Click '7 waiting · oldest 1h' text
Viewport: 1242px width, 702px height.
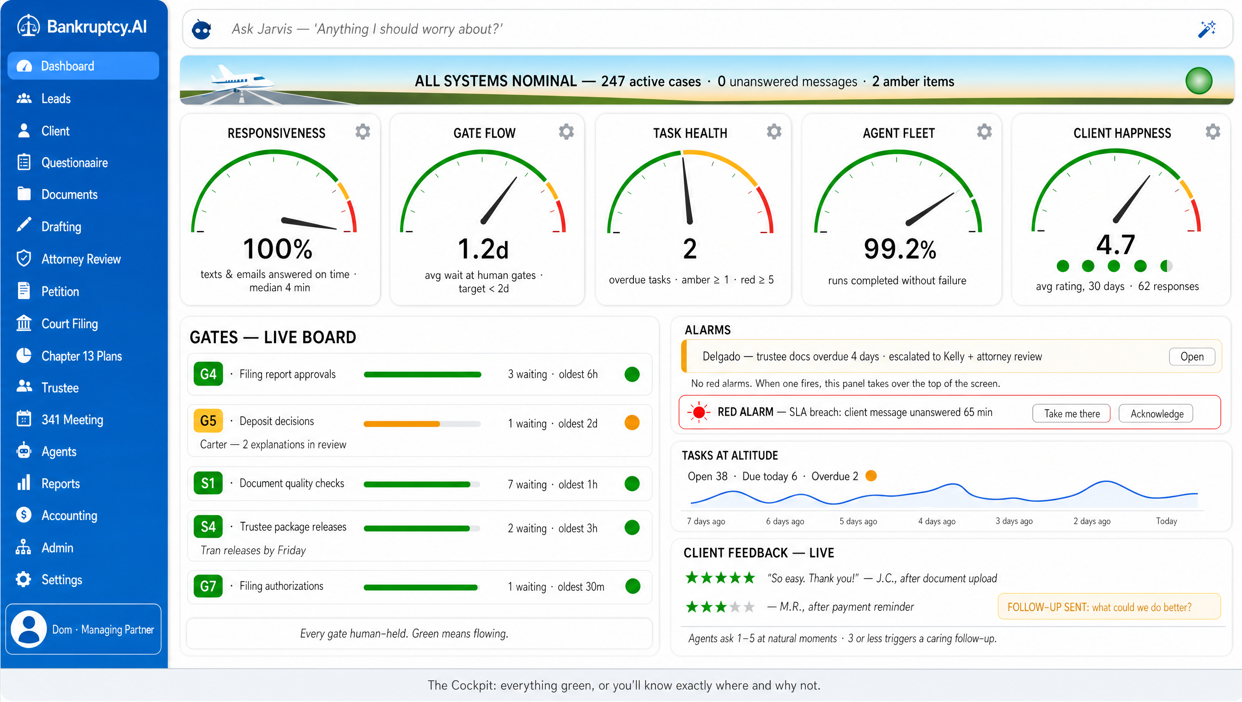coord(552,484)
